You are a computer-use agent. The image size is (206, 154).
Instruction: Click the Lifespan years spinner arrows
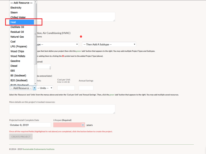[x=83, y=125]
